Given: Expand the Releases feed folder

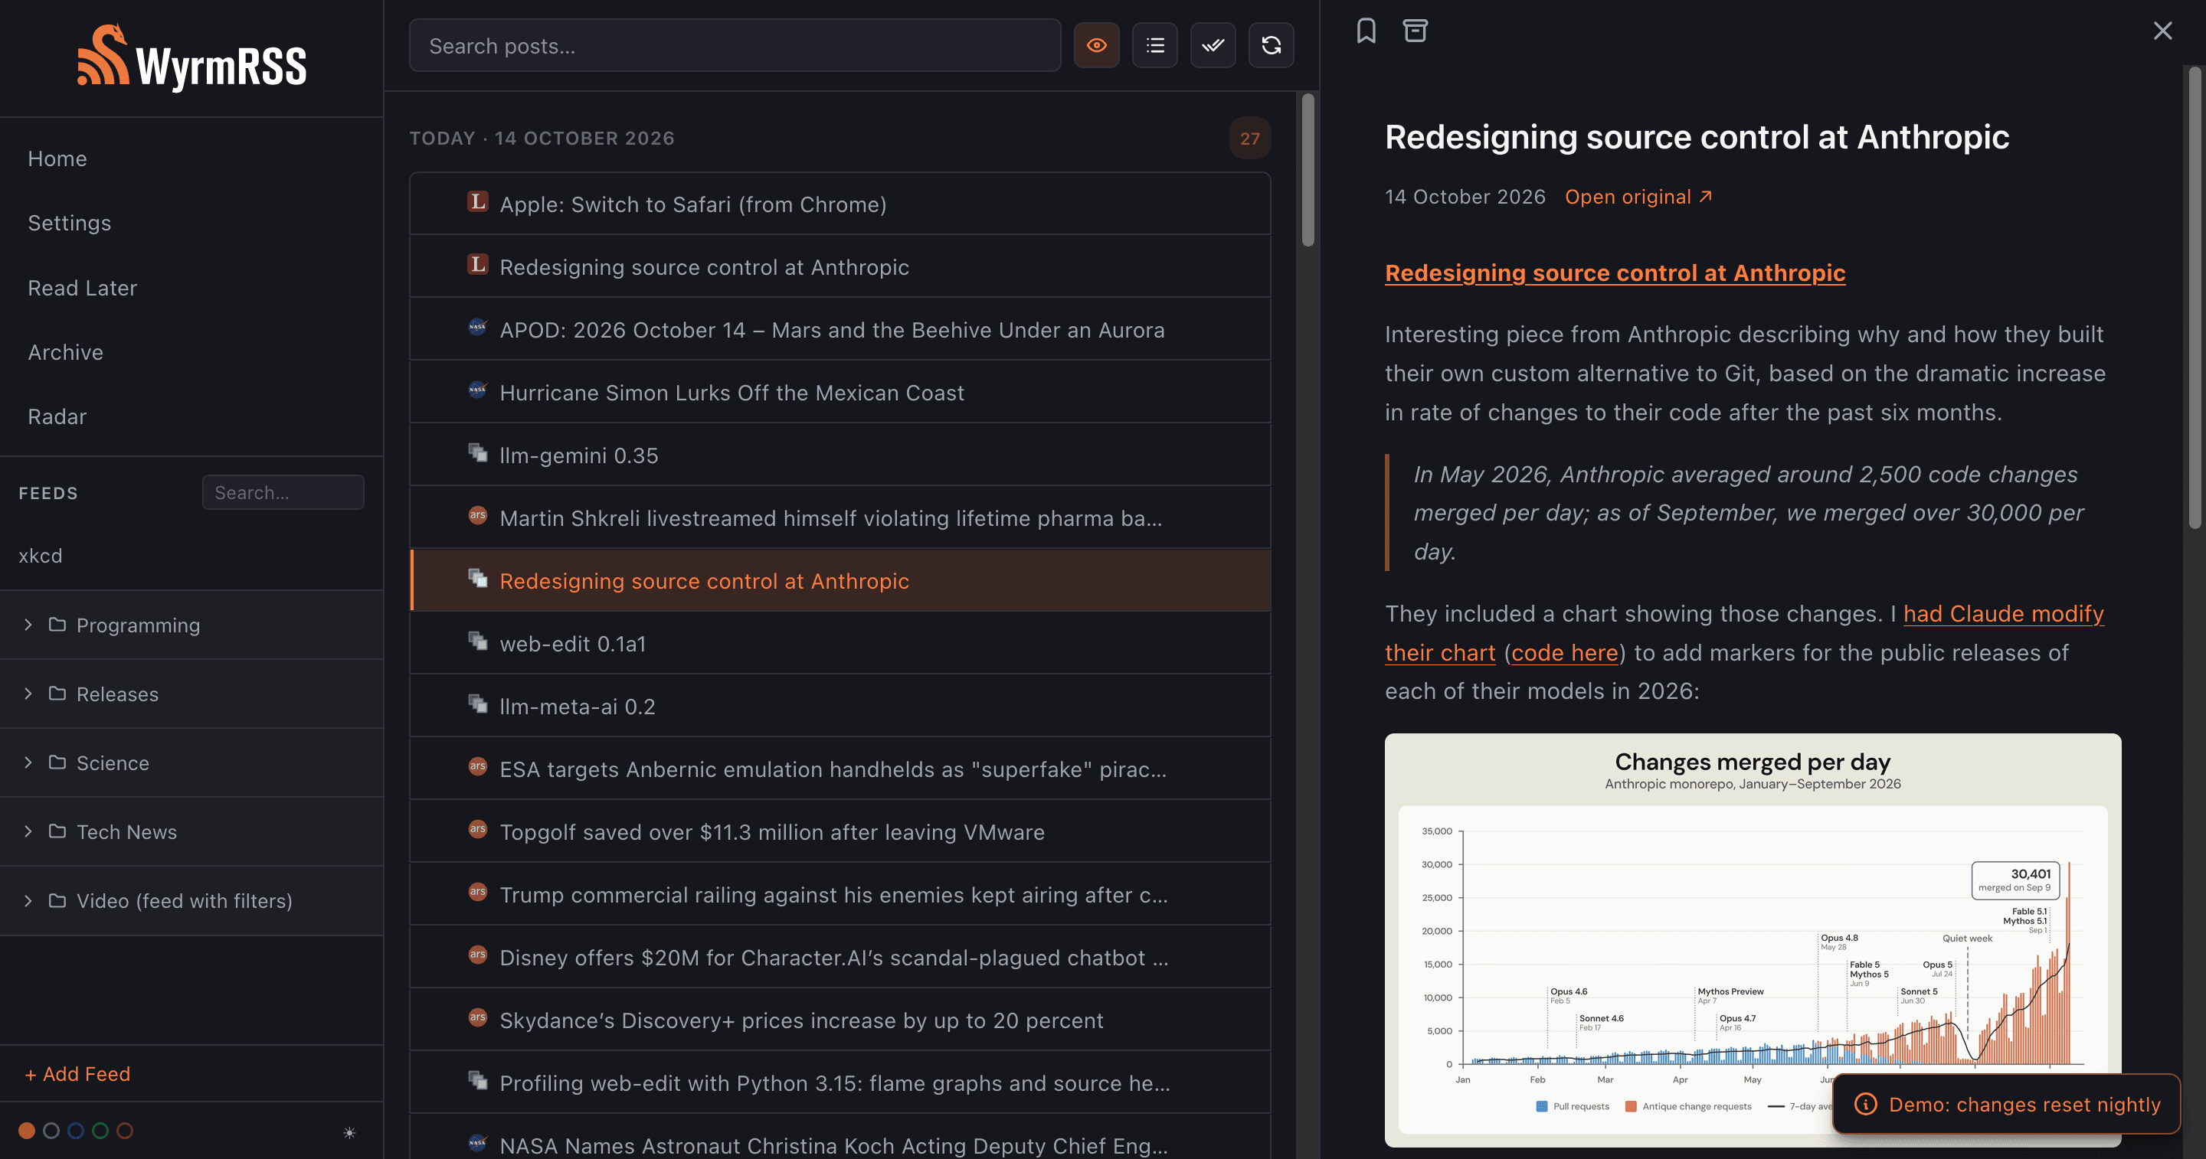Looking at the screenshot, I should [191, 694].
